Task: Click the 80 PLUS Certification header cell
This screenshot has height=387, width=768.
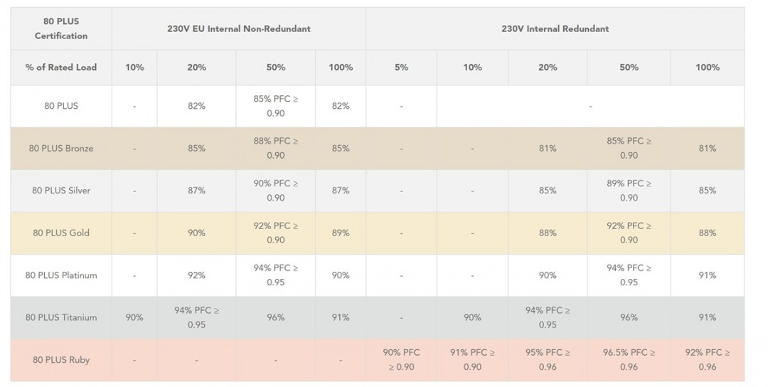Action: click(61, 28)
